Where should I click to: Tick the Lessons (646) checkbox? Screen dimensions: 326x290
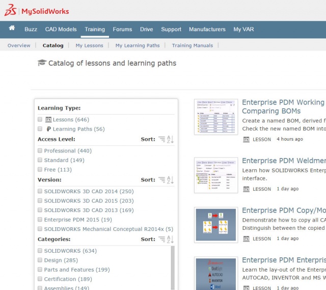[x=40, y=119]
